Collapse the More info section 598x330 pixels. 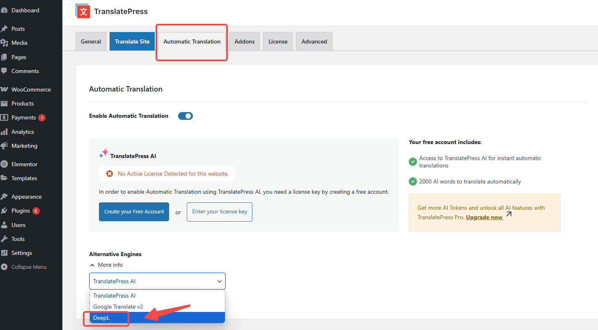point(106,265)
